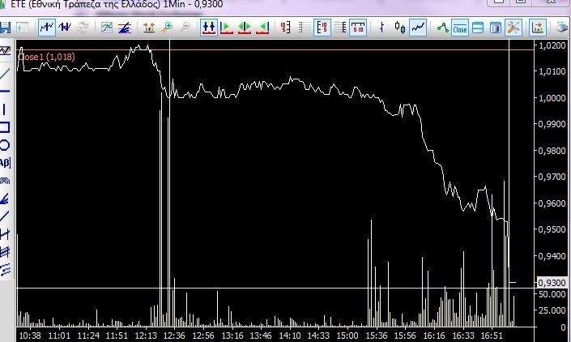Switch to the bar chart style icon
Image resolution: width=571 pixels, height=342 pixels.
click(381, 28)
